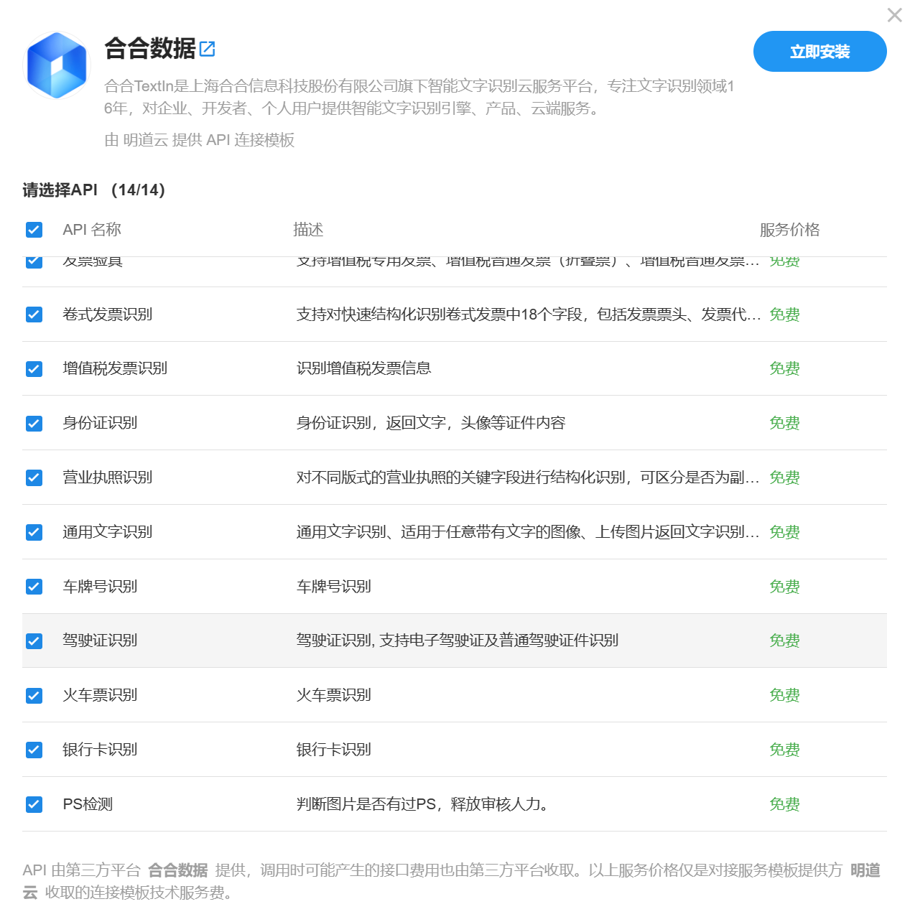Uncheck the 增值税发票识别 checkbox
Viewport: 910px width, 922px height.
tap(34, 369)
